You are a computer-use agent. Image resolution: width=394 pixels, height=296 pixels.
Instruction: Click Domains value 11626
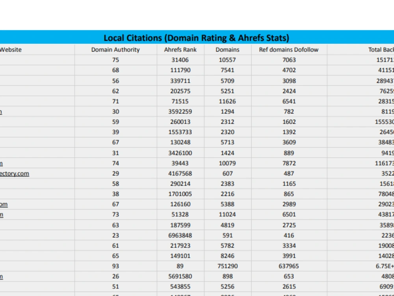pos(227,101)
